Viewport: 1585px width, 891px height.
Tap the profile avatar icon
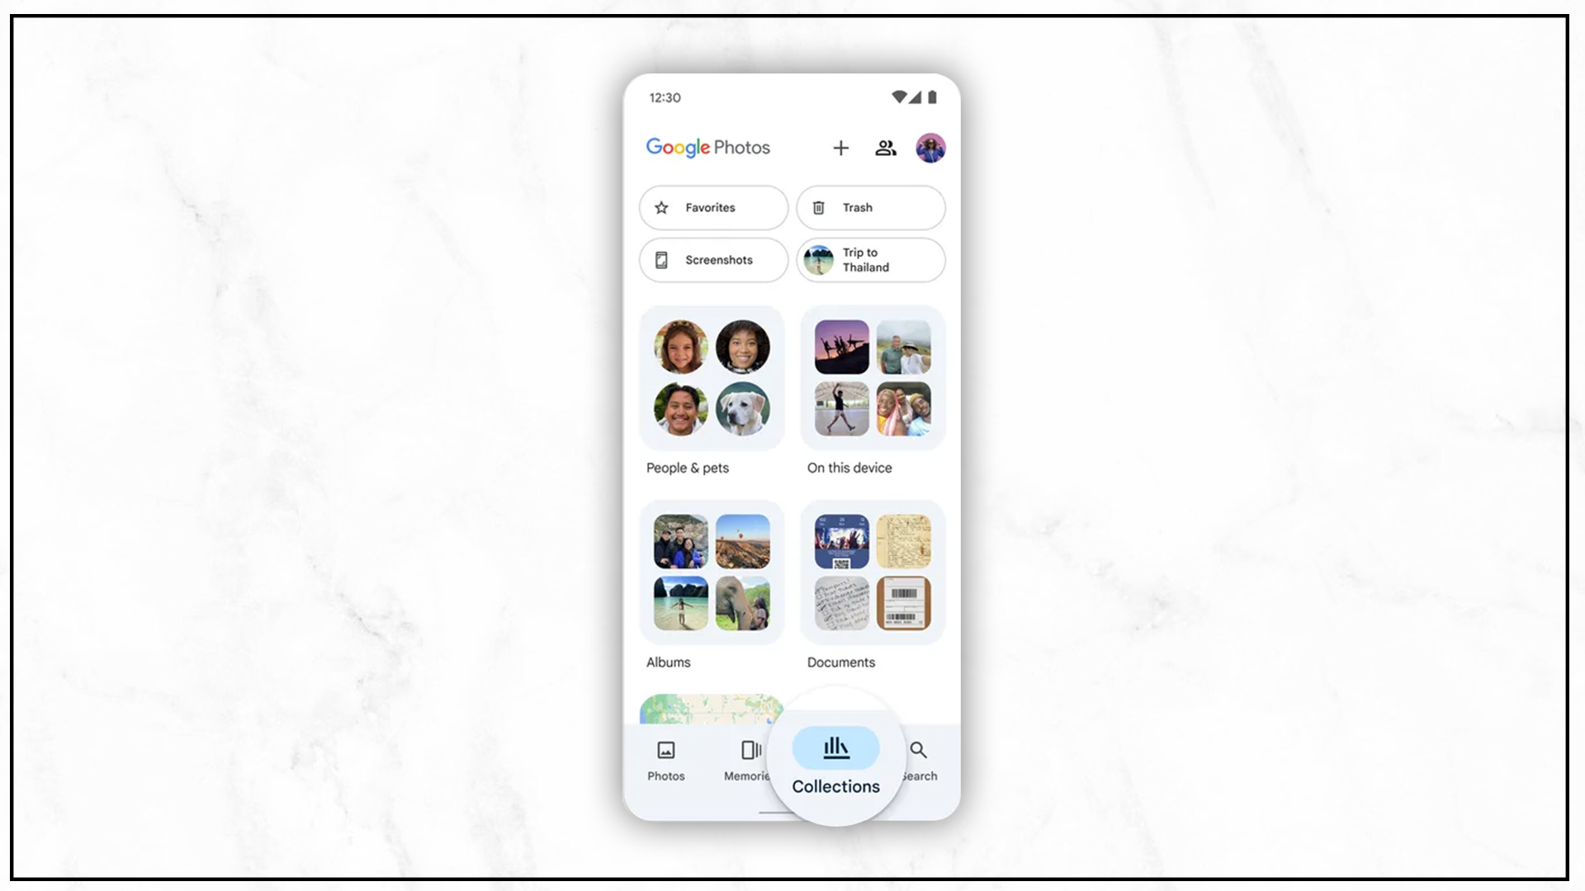[930, 147]
